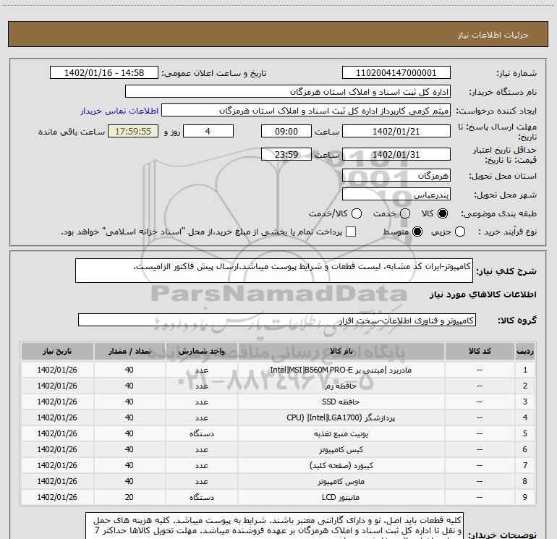Choose متوسط purchase process option

point(417,232)
